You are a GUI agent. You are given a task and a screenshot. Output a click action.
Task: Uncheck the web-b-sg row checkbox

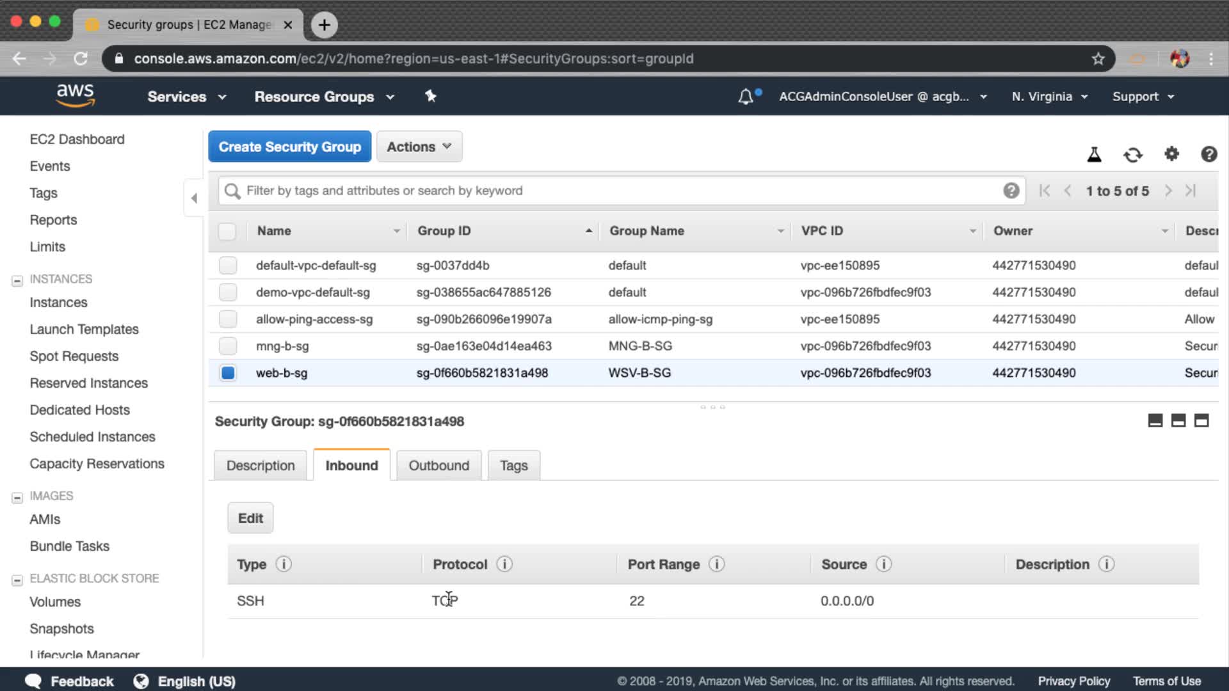click(x=228, y=373)
